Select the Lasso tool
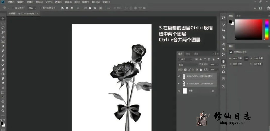Image resolution: width=270 pixels, height=131 pixels. tap(3, 28)
